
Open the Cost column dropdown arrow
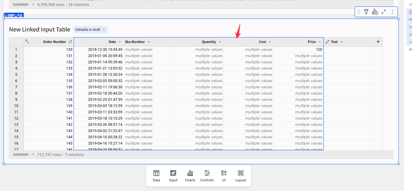tap(270, 42)
